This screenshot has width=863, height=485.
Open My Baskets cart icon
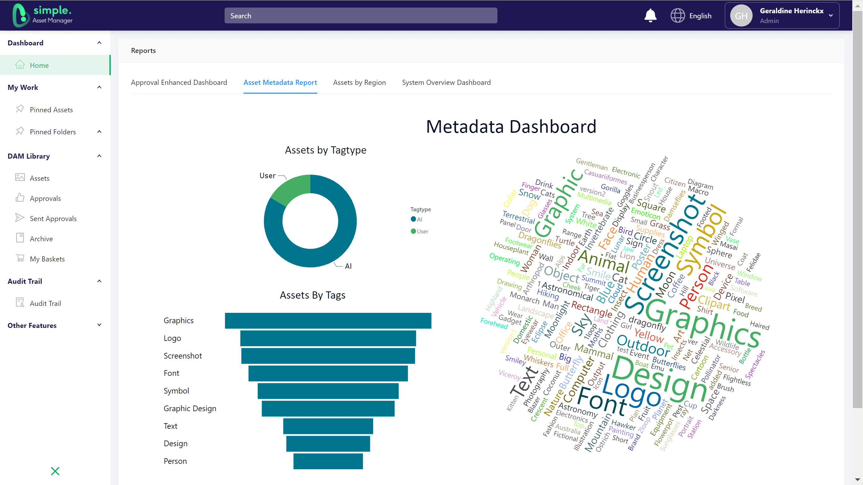(20, 258)
